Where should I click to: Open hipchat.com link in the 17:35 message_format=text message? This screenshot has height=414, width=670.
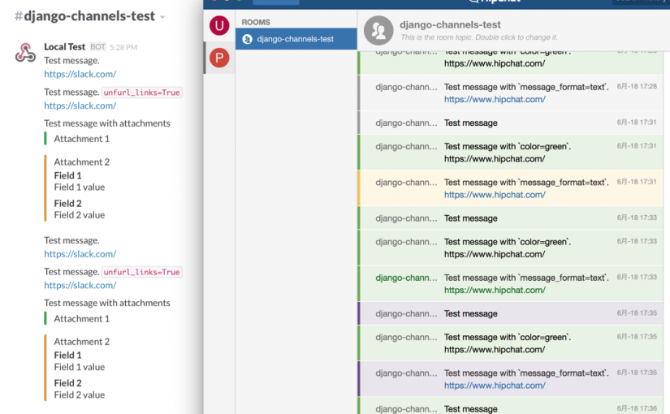coord(495,386)
